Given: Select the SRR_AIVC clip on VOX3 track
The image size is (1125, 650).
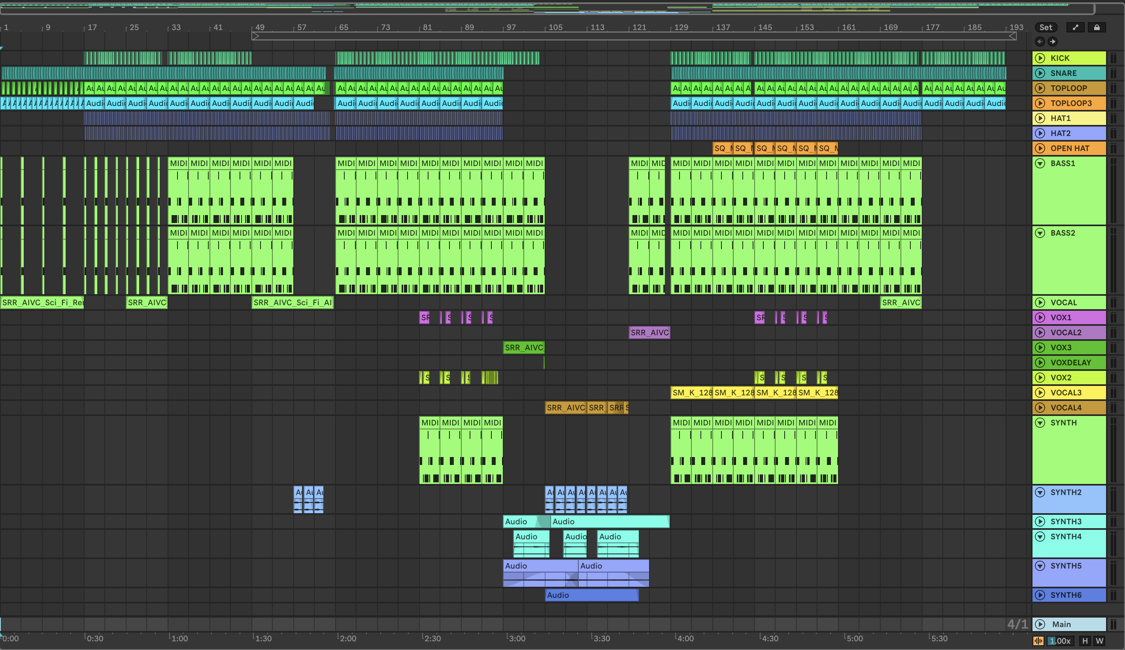Looking at the screenshot, I should click(524, 347).
